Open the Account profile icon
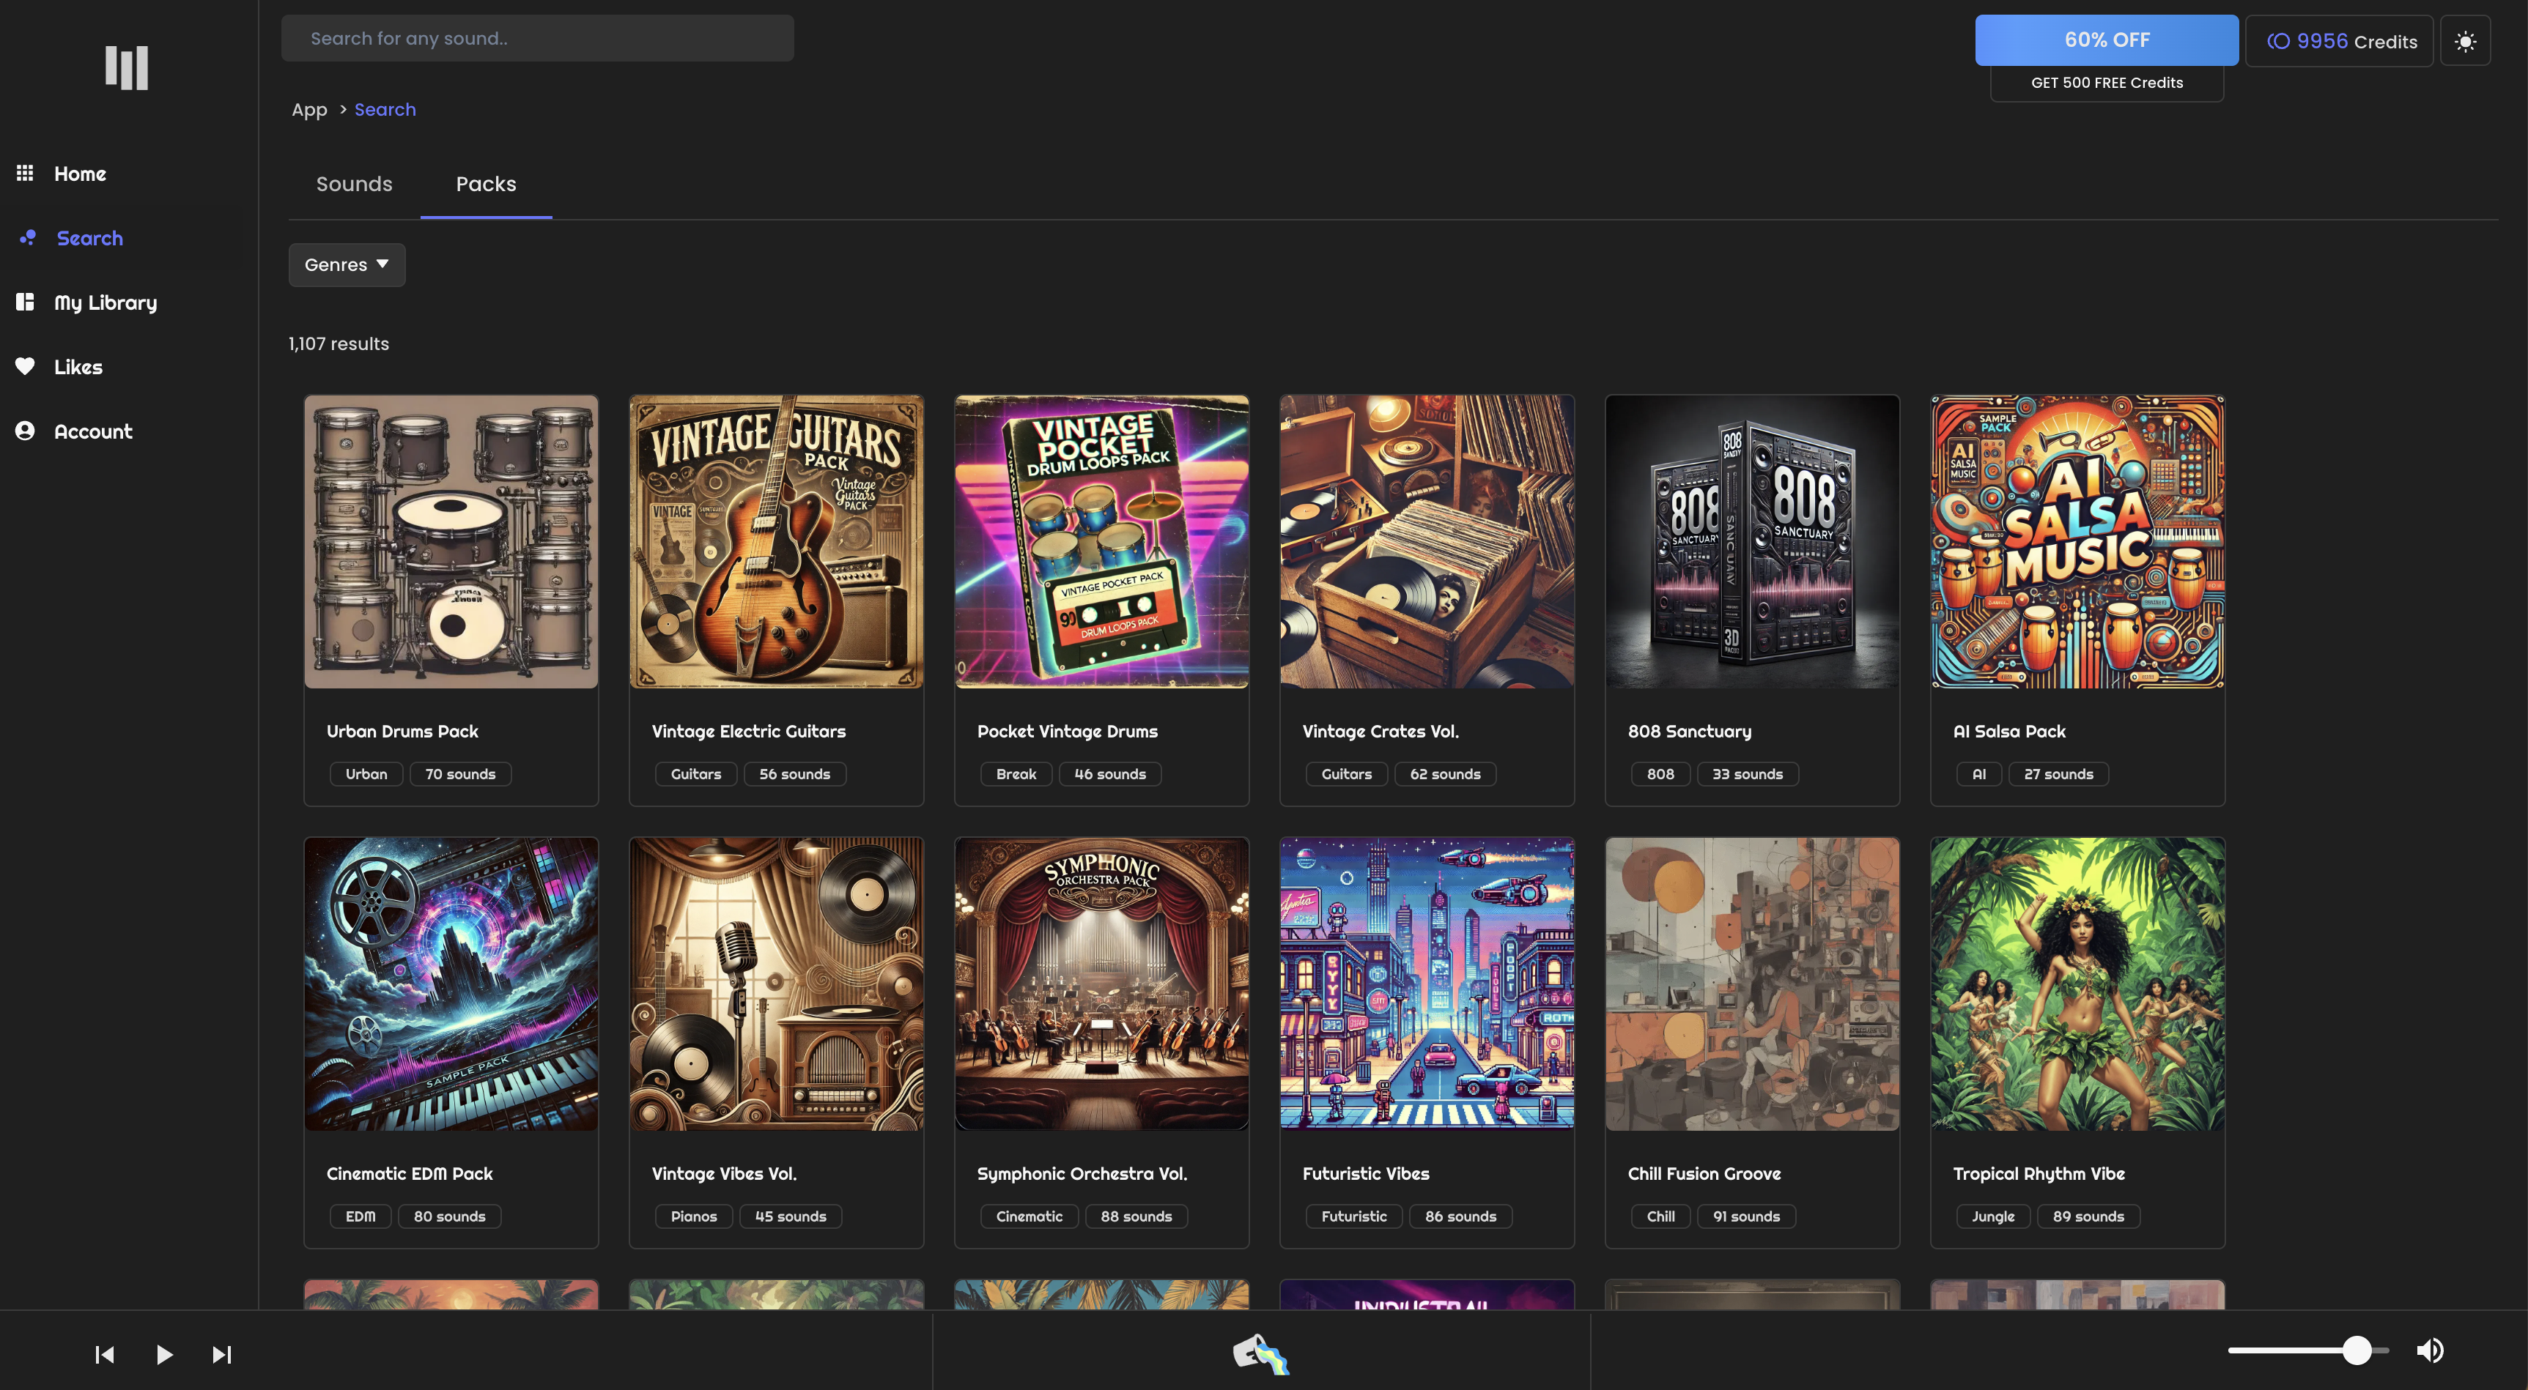This screenshot has height=1390, width=2528. 26,431
